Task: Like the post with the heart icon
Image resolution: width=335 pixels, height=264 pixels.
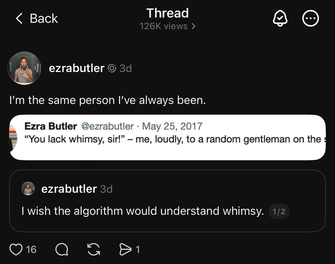Action: 16,249
